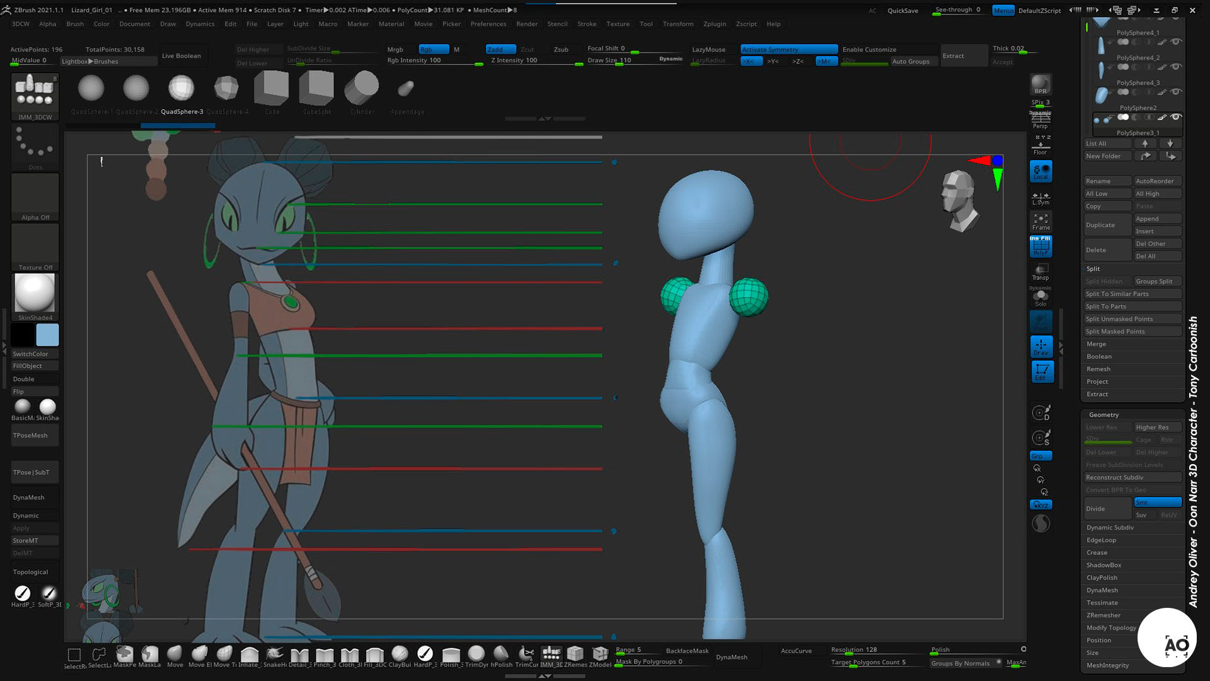Click the Rename button

1107,181
